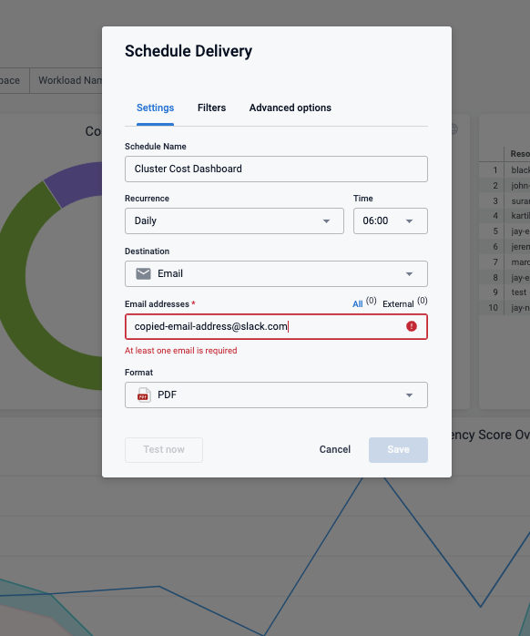The image size is (530, 636).
Task: Click the globe icon behind the dialog edge
Action: click(454, 129)
